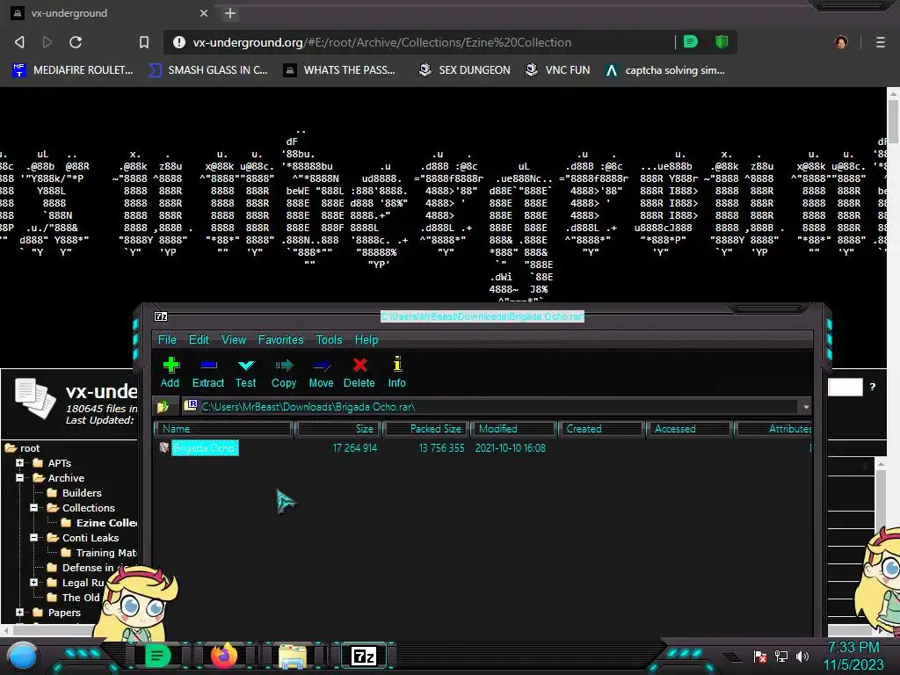Click the bookmark page icon

click(144, 42)
